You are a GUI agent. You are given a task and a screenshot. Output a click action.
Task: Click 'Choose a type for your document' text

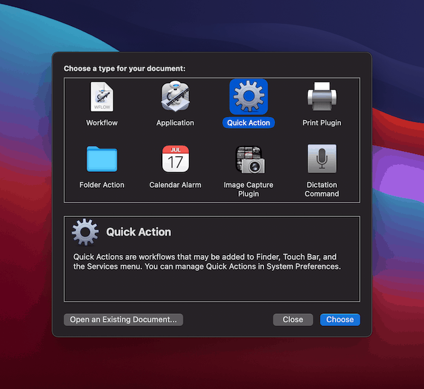click(125, 68)
